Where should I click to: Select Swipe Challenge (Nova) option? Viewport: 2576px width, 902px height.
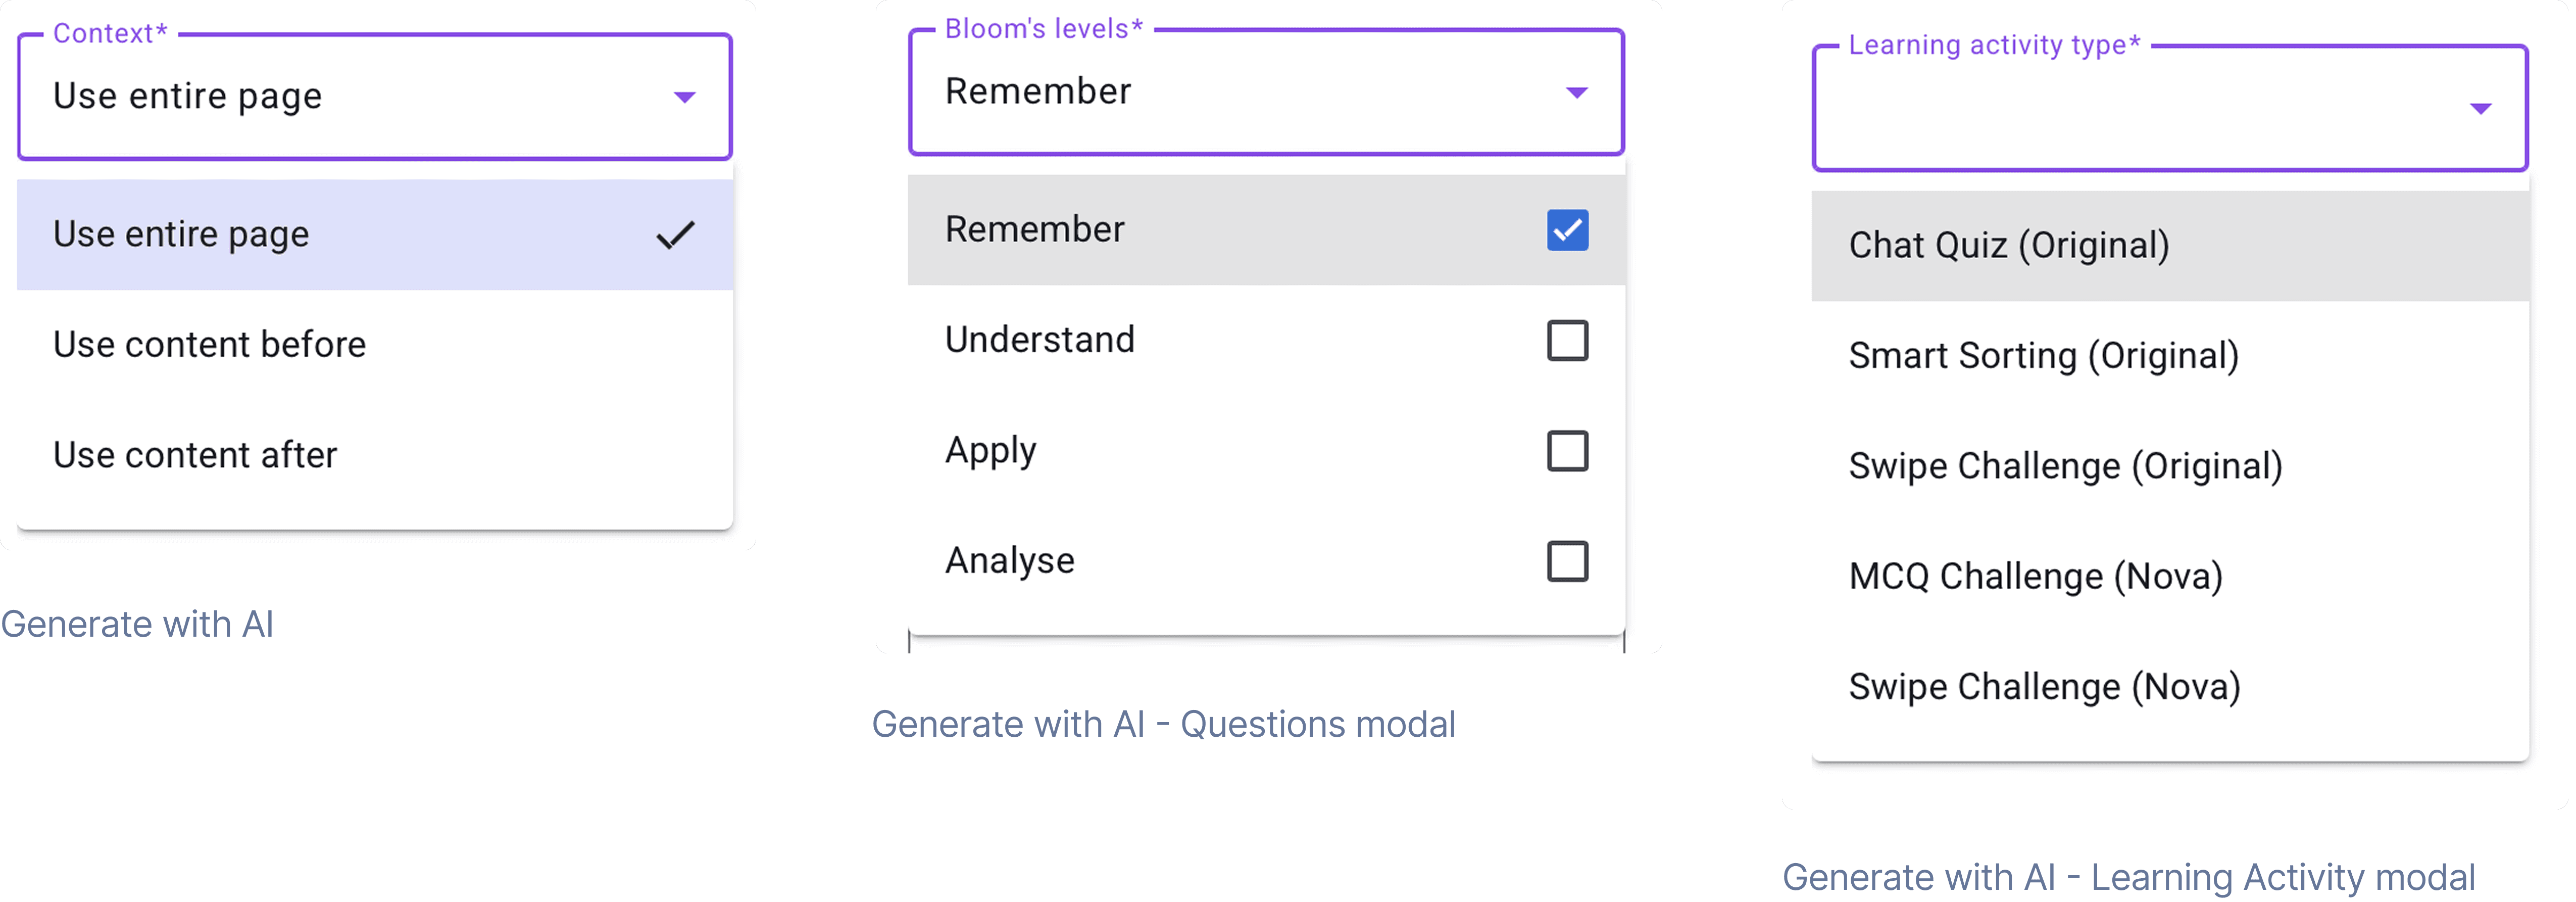tap(2170, 687)
